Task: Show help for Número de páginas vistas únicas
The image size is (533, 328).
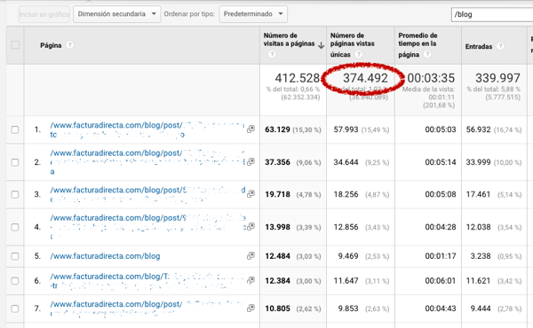Action: [359, 54]
